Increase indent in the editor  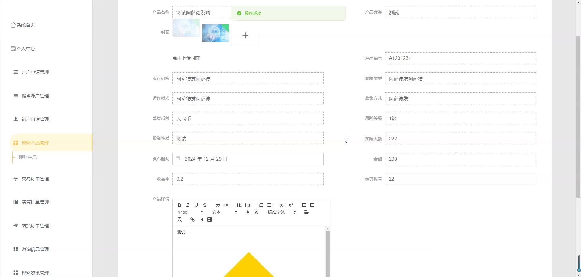312,205
